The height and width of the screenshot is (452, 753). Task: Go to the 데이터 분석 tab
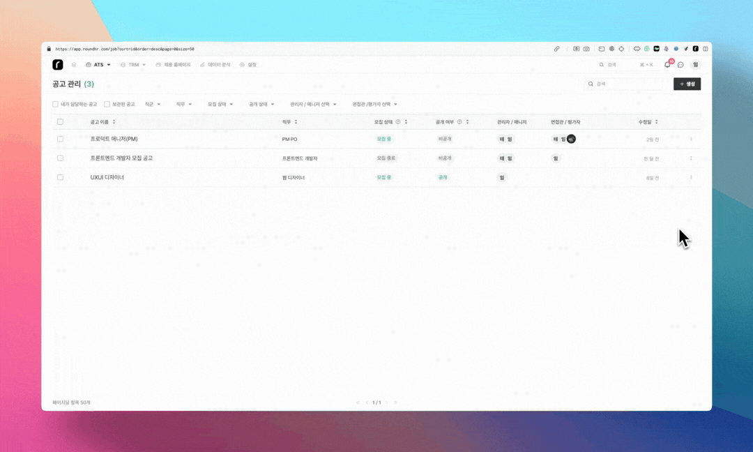[215, 65]
